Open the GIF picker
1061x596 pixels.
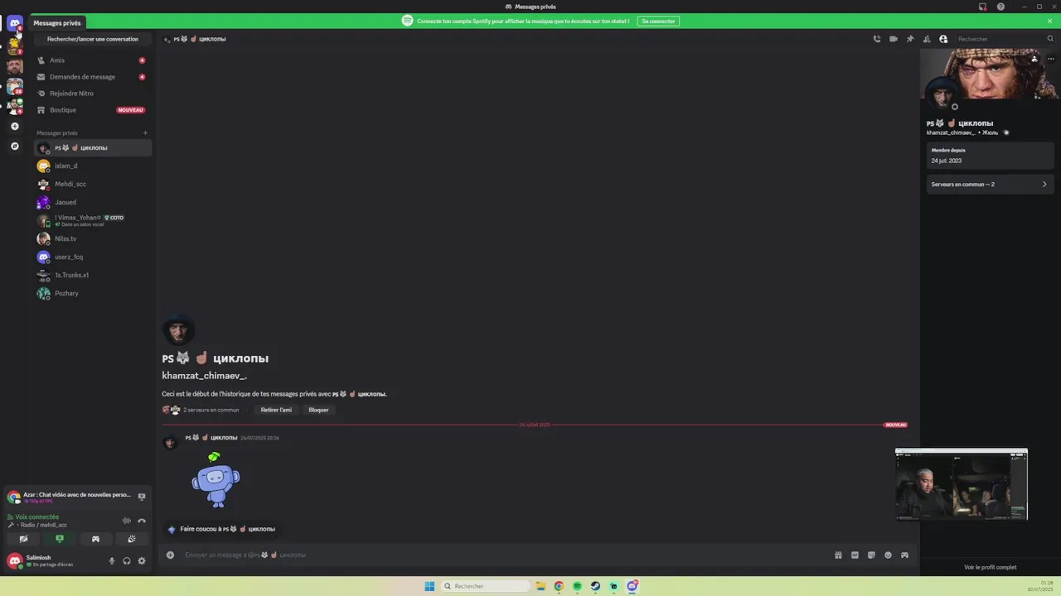[855, 555]
